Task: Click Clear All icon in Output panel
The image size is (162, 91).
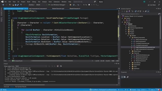Action: pyautogui.click(x=58, y=66)
